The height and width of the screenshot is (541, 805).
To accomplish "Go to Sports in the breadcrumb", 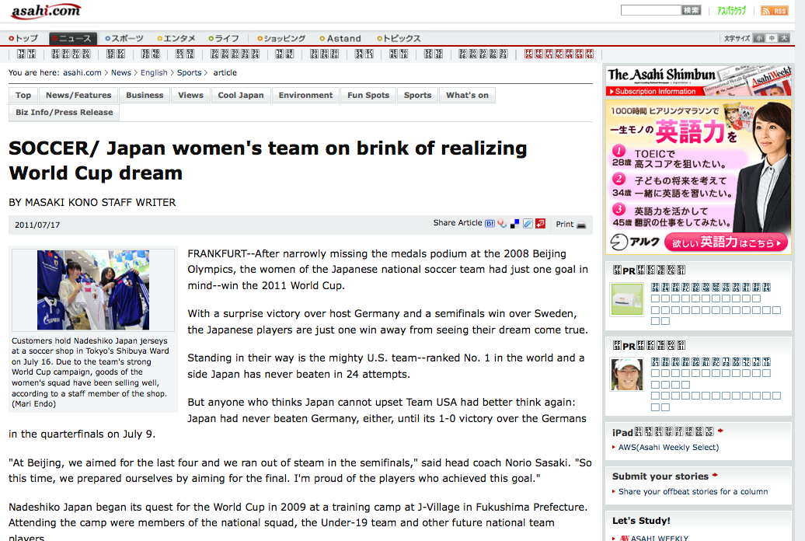I will (x=189, y=72).
